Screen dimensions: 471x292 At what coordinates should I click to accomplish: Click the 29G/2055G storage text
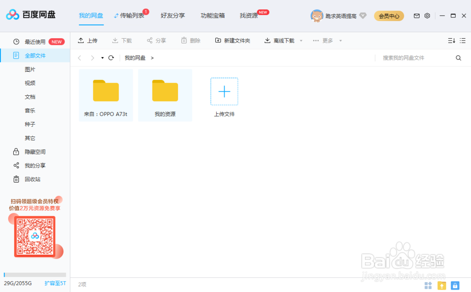pyautogui.click(x=18, y=284)
